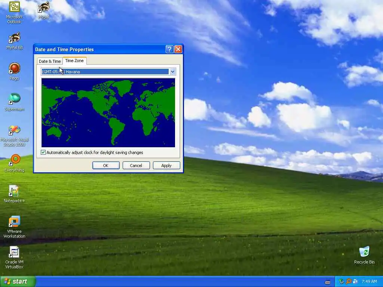The image size is (383, 287).
Task: Select the Recycle Bin icon
Action: coord(364,255)
